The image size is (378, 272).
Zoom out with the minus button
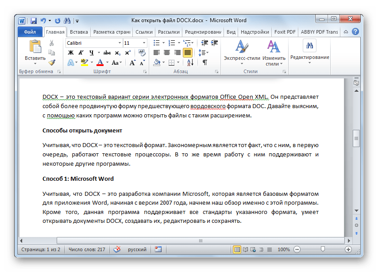click(x=297, y=249)
